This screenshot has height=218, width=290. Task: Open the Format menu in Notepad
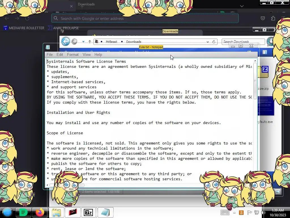click(x=73, y=54)
